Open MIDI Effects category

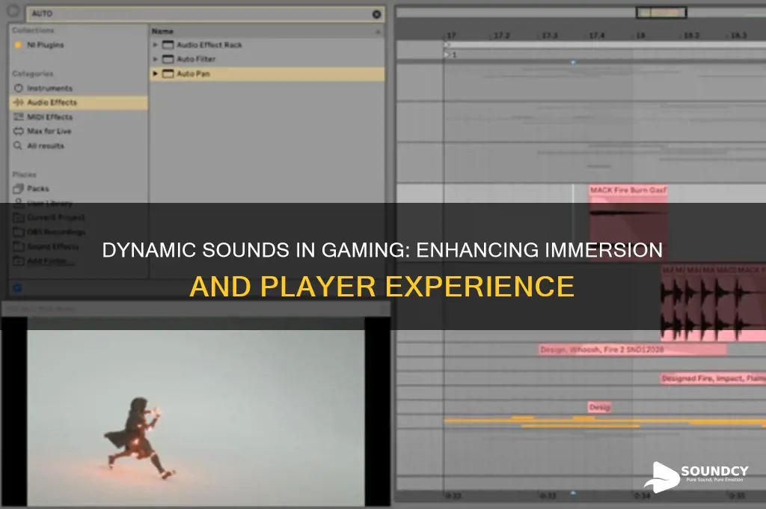point(49,117)
